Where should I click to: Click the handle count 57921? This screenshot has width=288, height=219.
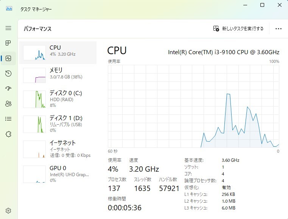tap(169, 188)
